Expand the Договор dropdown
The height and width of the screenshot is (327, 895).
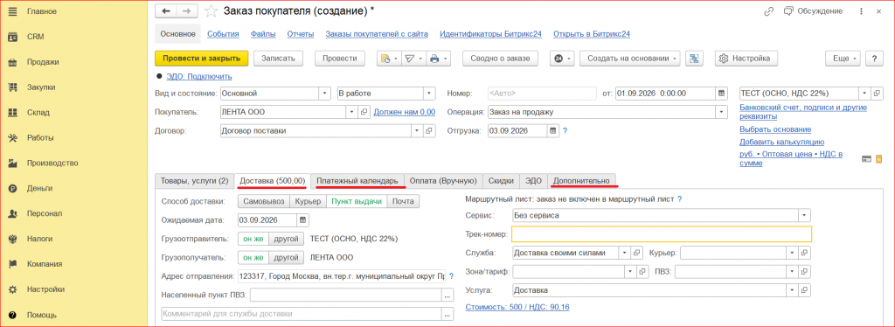click(x=416, y=130)
